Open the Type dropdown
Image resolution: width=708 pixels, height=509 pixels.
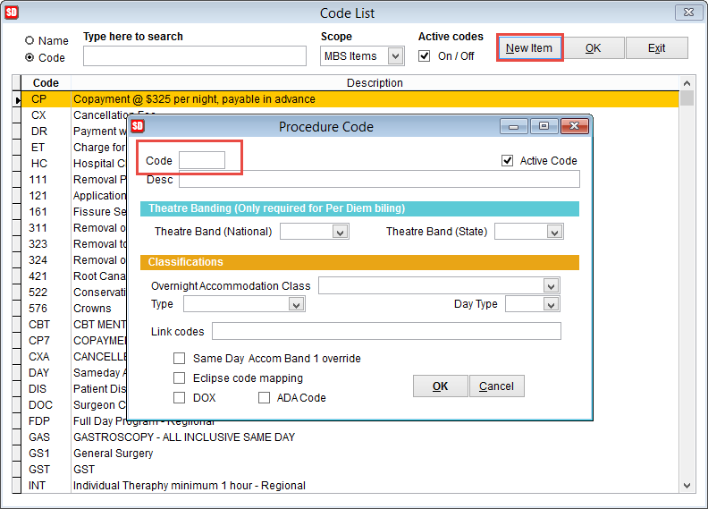296,304
